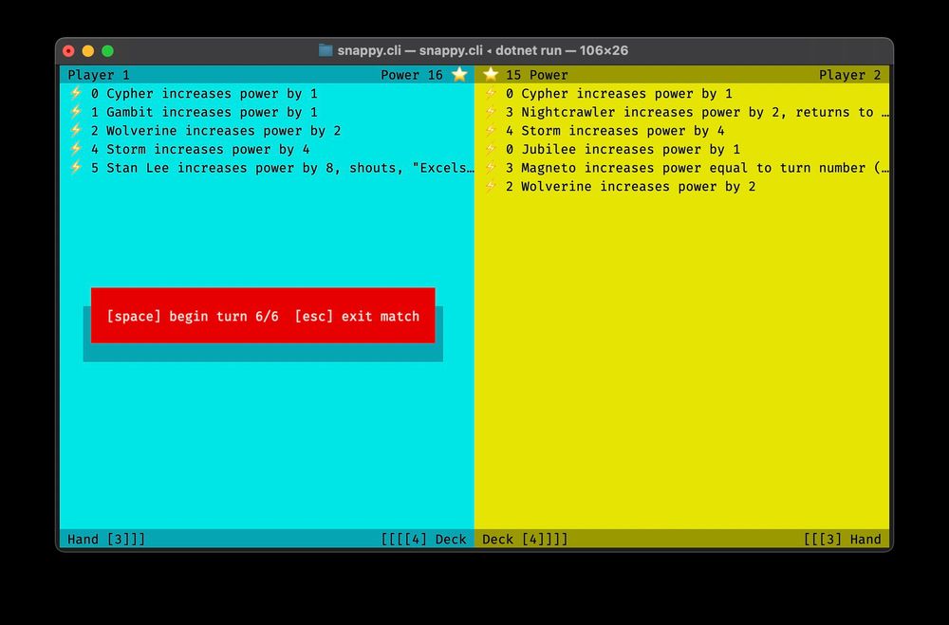Minimize the terminal window with yellow button
This screenshot has width=949, height=625.
pyautogui.click(x=88, y=51)
